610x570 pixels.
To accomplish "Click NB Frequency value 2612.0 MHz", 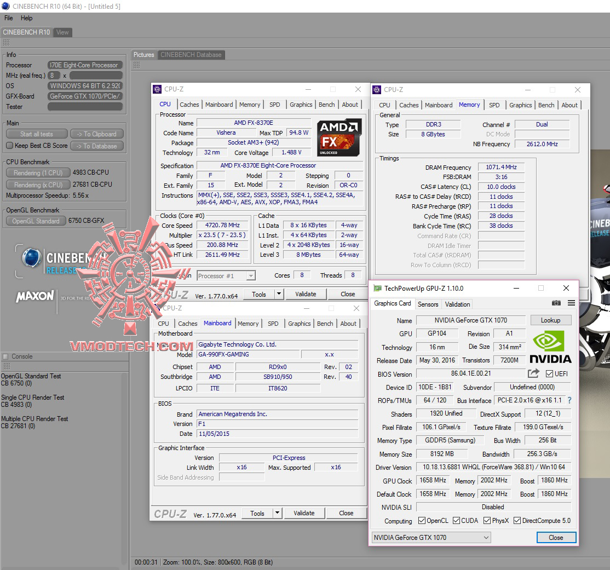I will pos(542,144).
